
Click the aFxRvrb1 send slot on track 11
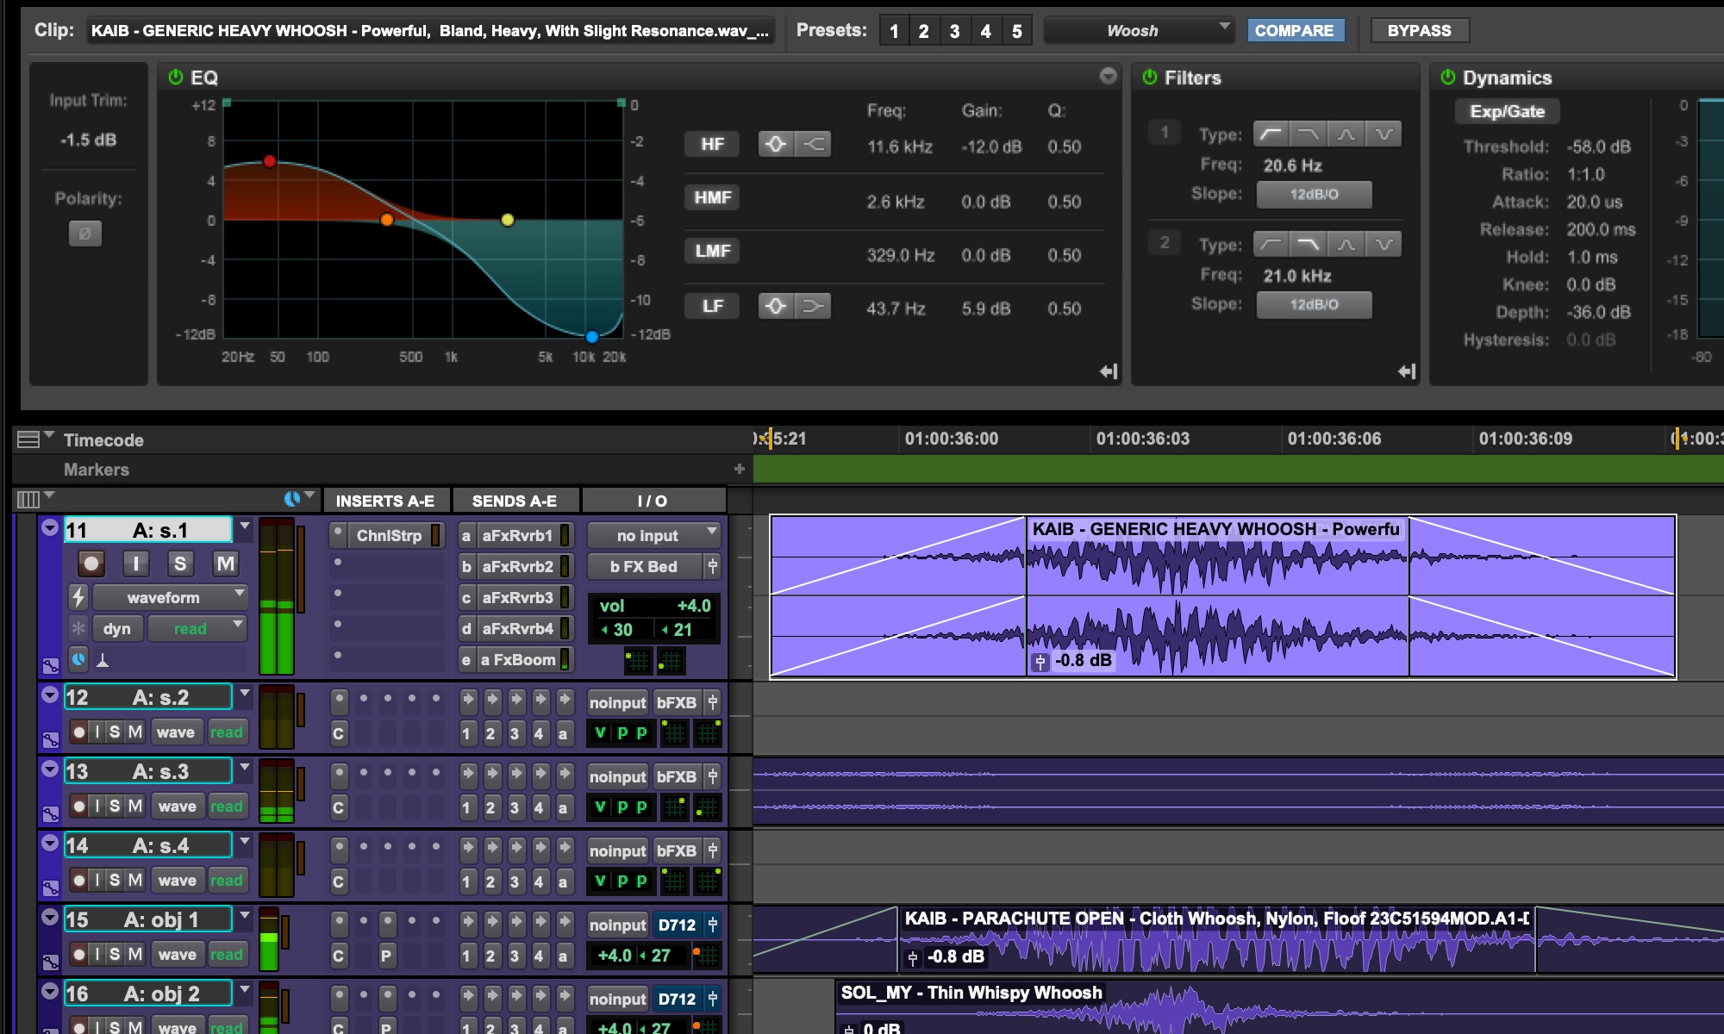pos(518,535)
